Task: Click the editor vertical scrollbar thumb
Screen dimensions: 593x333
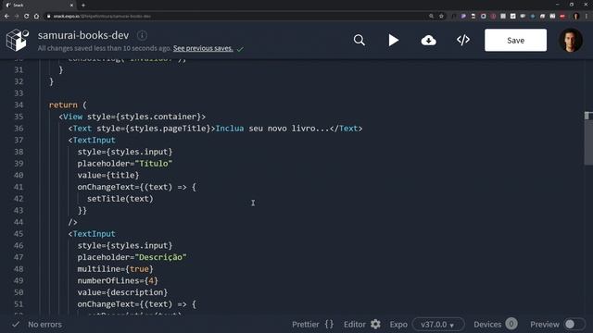Action: coord(588,138)
